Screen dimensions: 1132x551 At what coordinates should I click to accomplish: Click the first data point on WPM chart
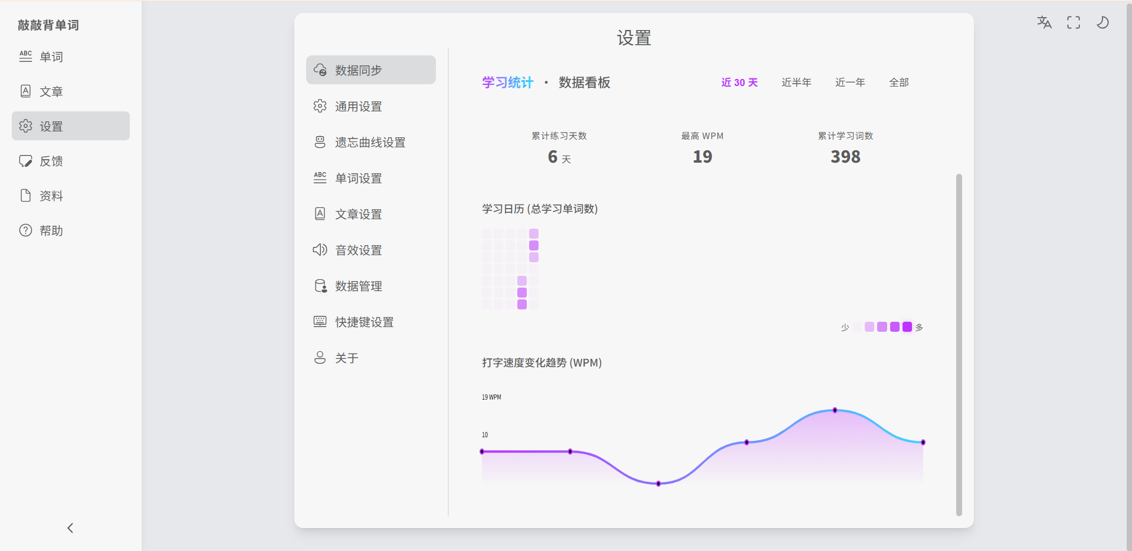[x=482, y=451]
